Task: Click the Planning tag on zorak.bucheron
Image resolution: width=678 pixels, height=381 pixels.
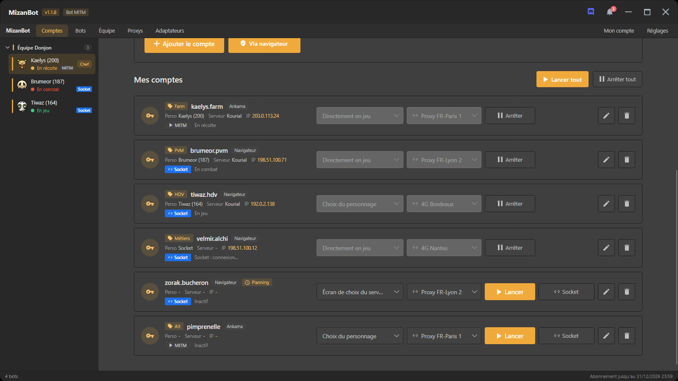Action: (x=257, y=282)
